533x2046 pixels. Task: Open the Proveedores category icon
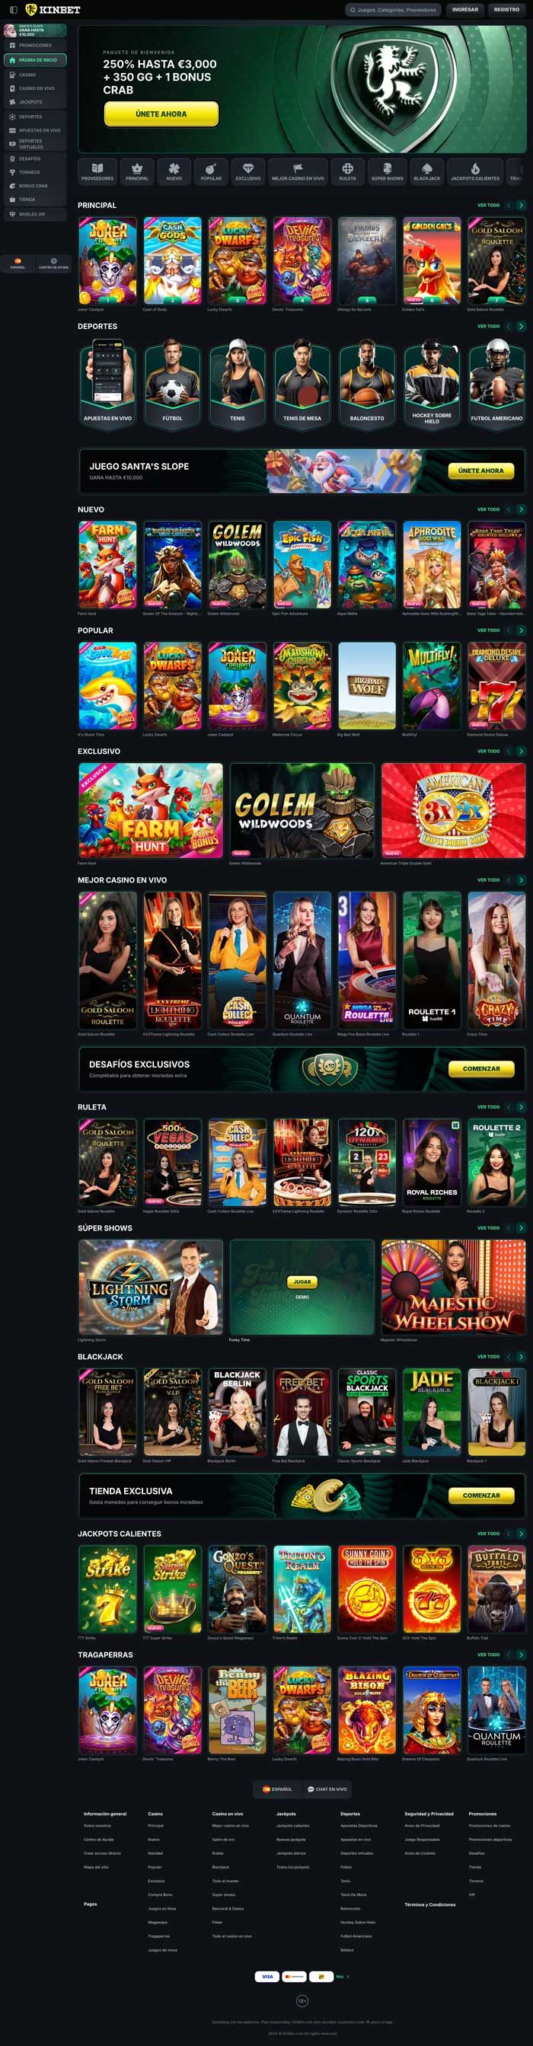point(97,171)
